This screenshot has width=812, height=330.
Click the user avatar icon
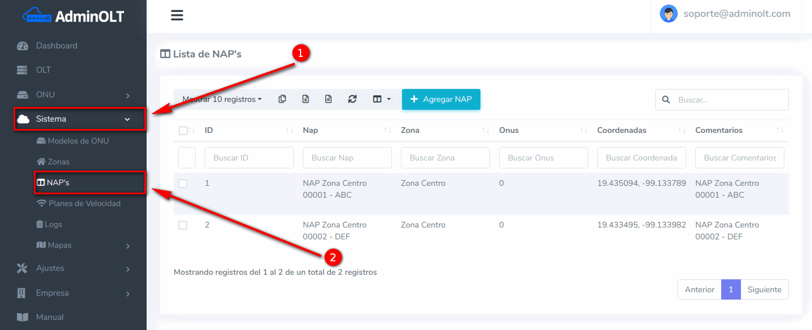pos(668,14)
